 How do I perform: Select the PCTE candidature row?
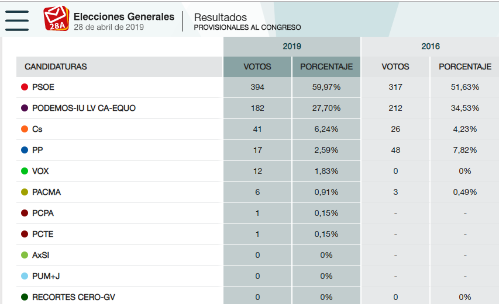258,234
